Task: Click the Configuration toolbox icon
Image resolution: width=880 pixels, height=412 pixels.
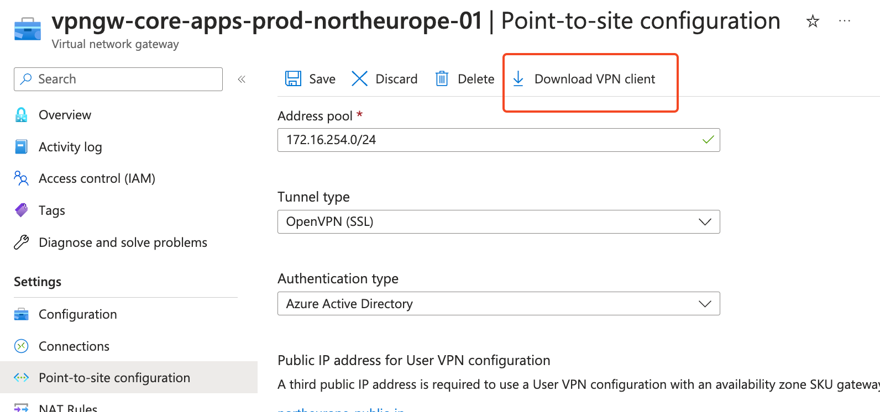Action: tap(21, 314)
